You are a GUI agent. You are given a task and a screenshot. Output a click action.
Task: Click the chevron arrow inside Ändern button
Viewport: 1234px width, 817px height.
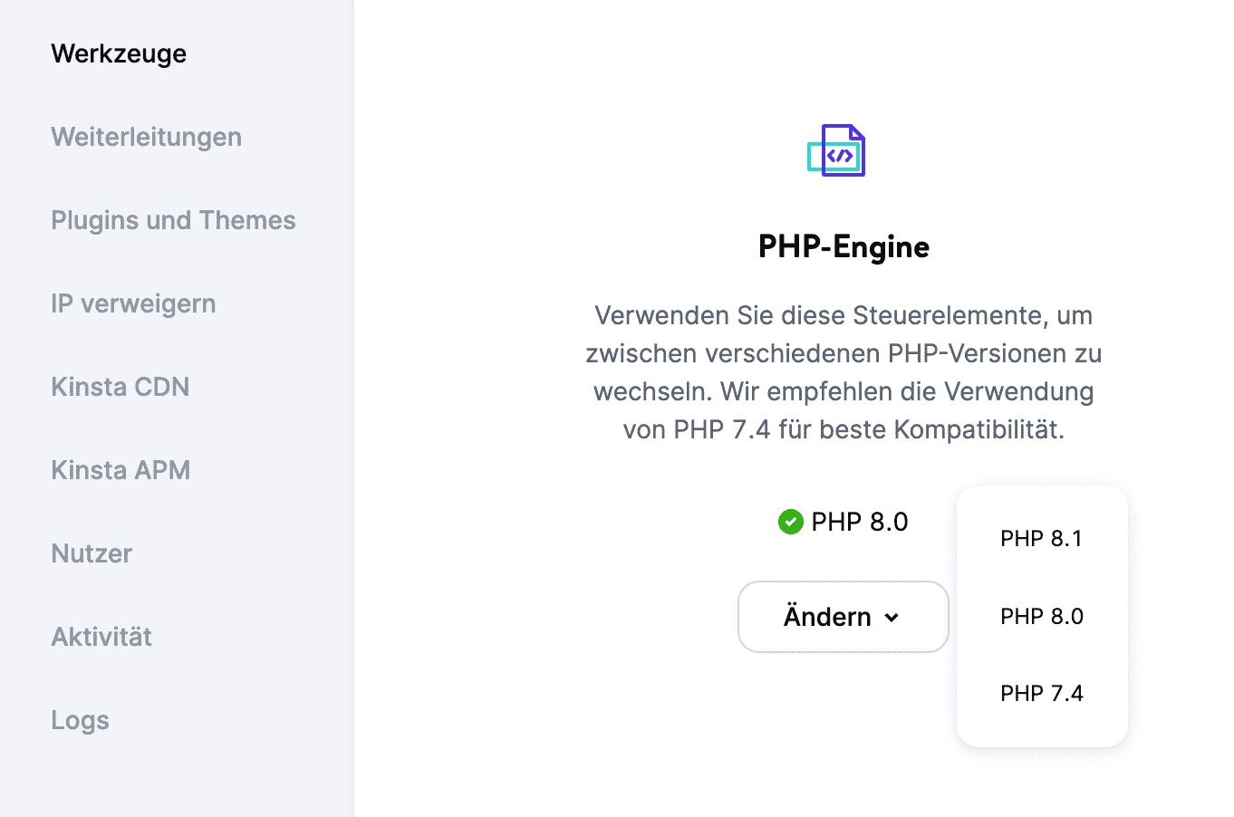tap(893, 617)
